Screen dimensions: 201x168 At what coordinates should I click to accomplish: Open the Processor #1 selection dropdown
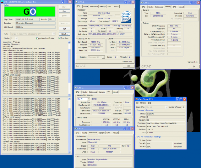(x=103, y=57)
